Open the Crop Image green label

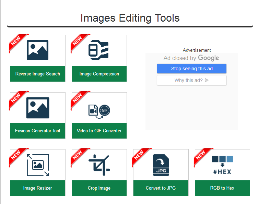click(x=99, y=188)
